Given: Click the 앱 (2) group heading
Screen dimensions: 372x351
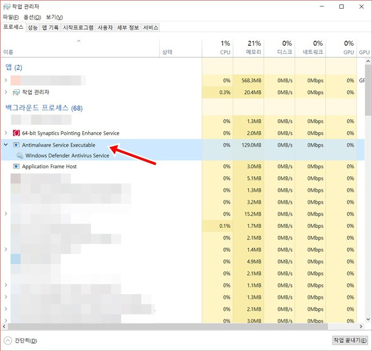Looking at the screenshot, I should coord(14,68).
